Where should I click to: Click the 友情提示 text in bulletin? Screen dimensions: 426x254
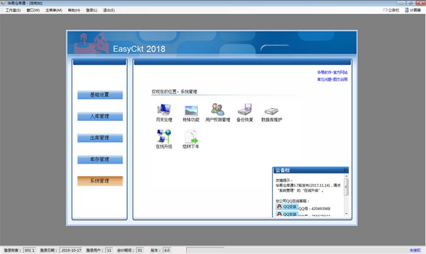pos(284,180)
